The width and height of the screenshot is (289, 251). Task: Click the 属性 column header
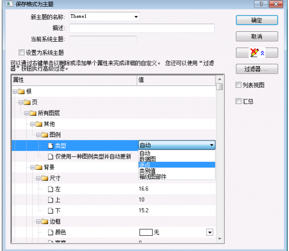tap(74, 80)
